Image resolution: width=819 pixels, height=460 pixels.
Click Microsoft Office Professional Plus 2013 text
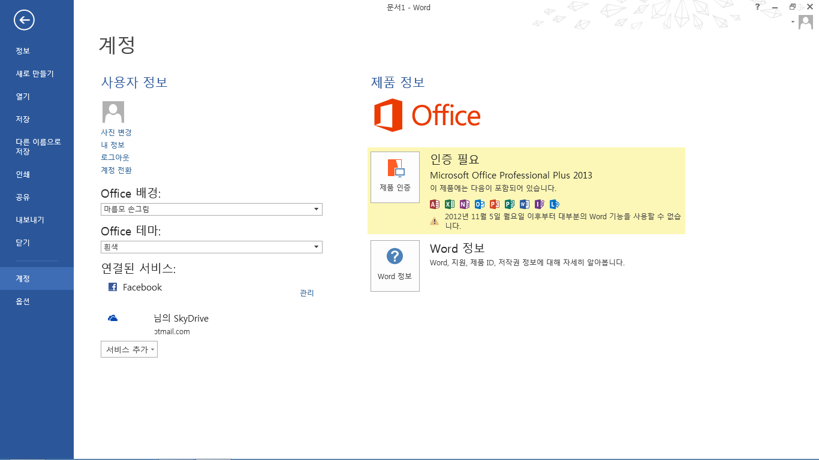coord(511,175)
